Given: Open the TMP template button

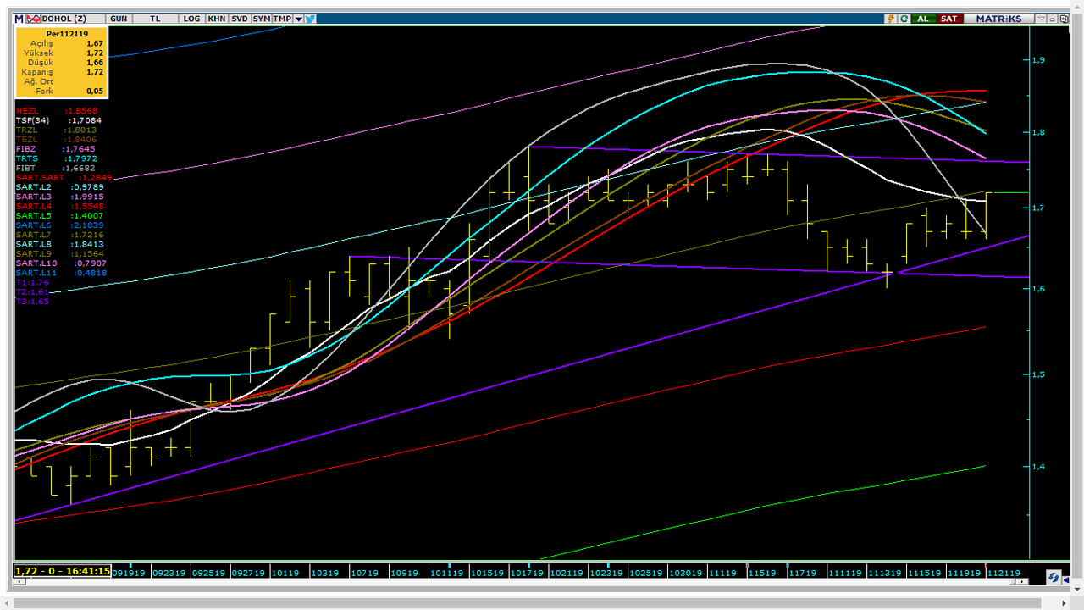Looking at the screenshot, I should coord(282,19).
